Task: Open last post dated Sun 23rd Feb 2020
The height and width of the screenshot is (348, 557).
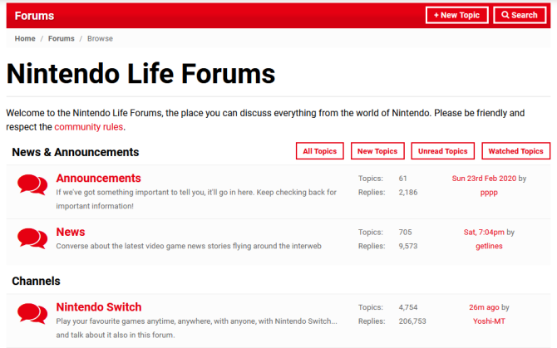Action: coord(484,179)
